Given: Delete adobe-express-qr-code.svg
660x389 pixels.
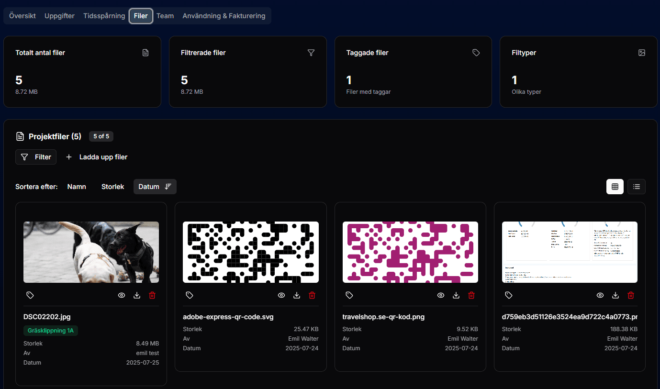Looking at the screenshot, I should point(312,295).
